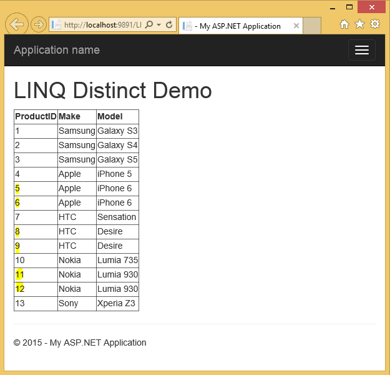Toggle the navbar hamburger menu
The width and height of the screenshot is (390, 375).
(x=361, y=50)
